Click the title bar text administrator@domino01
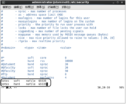The image size is (126, 104). (x=60, y=2)
